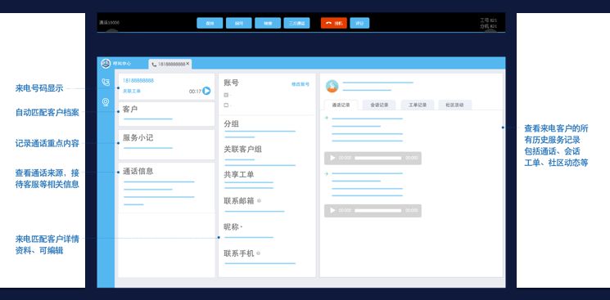The height and width of the screenshot is (300, 610).
Task: Toggle the grey-filled checkbox under 账号
Action: click(x=226, y=95)
